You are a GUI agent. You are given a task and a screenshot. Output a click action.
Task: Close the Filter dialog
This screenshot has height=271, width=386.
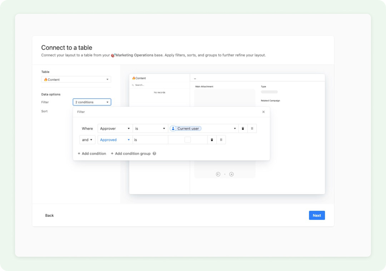click(x=263, y=112)
